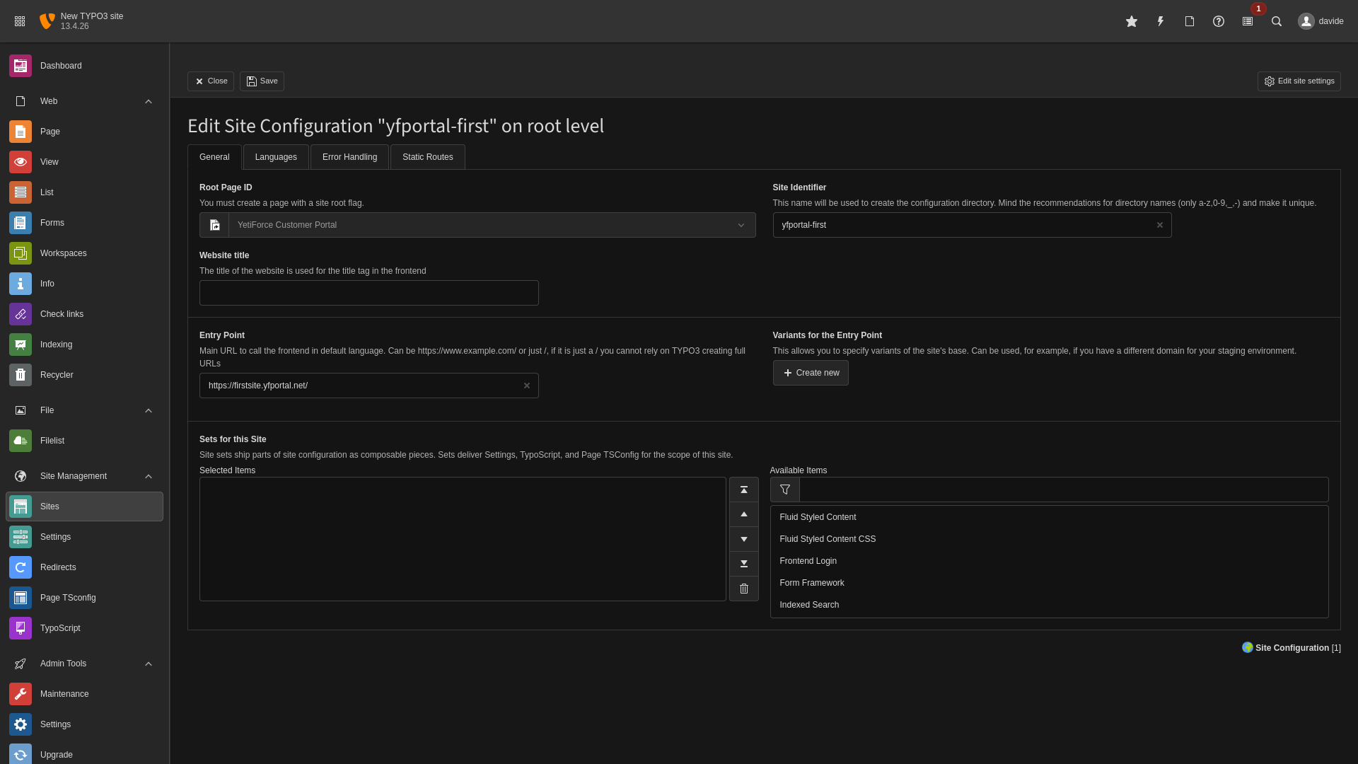Open the TypoScript module
The width and height of the screenshot is (1358, 764).
pos(60,628)
